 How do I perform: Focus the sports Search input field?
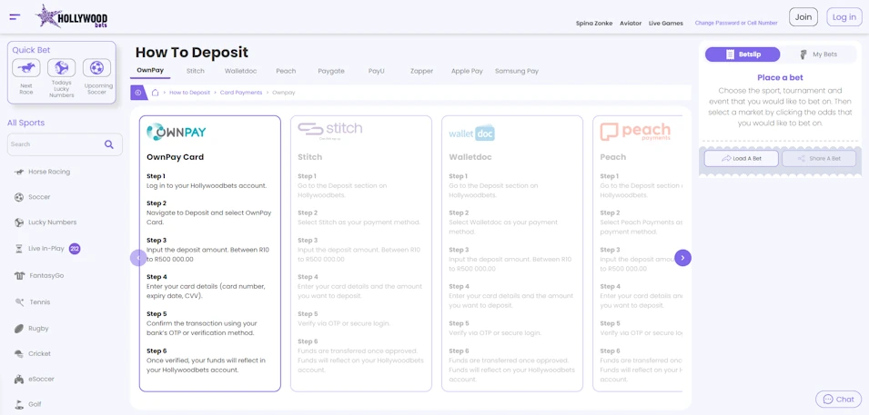(x=65, y=144)
